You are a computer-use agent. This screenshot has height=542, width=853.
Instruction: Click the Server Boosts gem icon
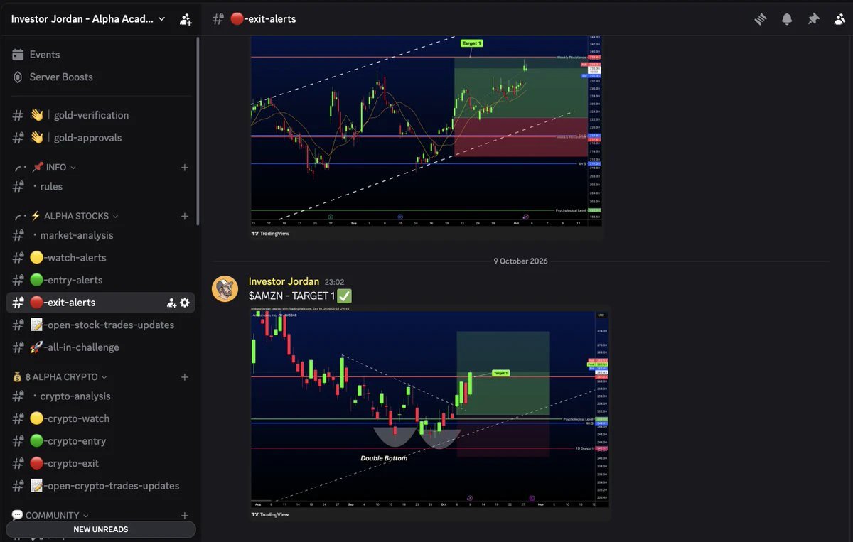[x=18, y=77]
